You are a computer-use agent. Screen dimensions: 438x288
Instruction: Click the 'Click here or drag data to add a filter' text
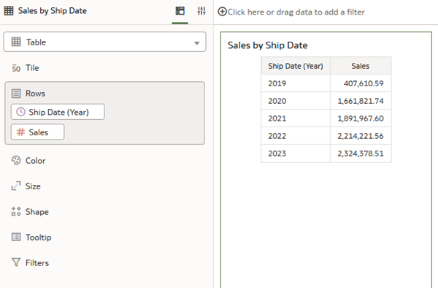pos(296,12)
